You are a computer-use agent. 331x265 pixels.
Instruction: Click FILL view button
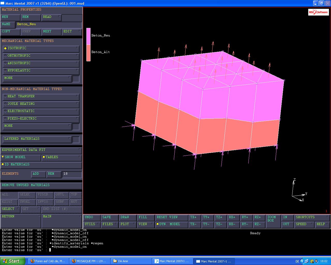[146, 217]
